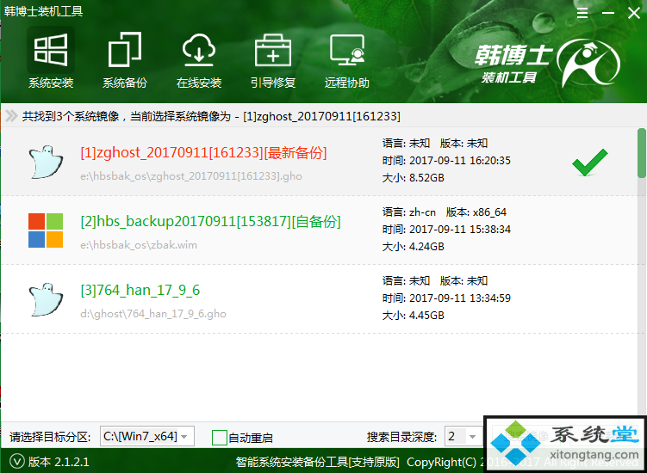The width and height of the screenshot is (647, 473).
Task: Click path e:\hbsbak_os\zghost_20170911[161233].gho
Action: [x=191, y=176]
